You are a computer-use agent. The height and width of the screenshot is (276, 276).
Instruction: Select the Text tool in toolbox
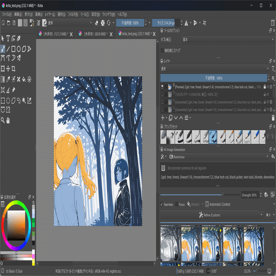coord(8,38)
